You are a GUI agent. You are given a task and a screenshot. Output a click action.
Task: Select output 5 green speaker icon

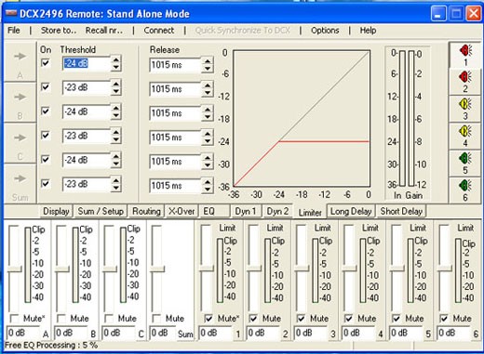[x=464, y=158]
